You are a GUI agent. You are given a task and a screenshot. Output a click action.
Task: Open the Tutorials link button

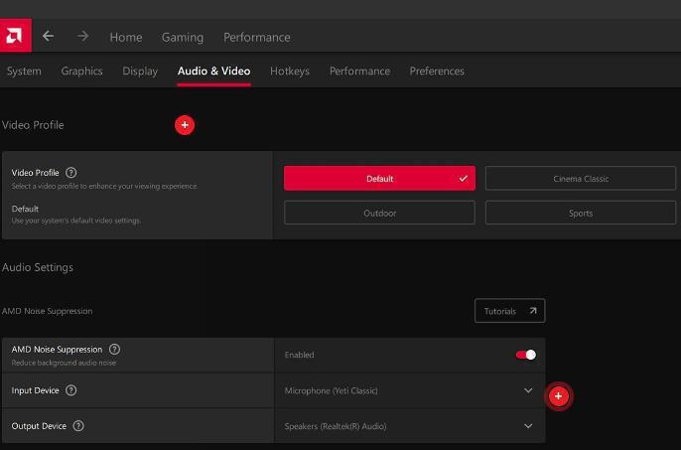(x=510, y=311)
